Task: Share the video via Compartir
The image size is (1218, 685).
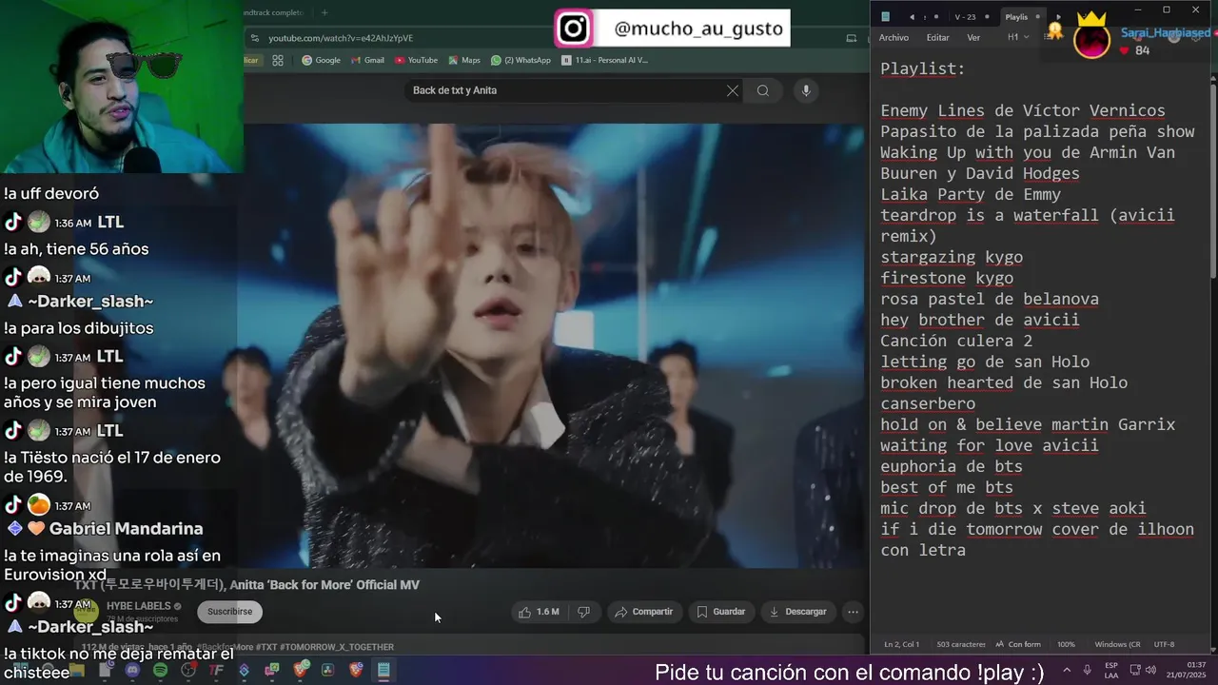Action: [x=643, y=612]
